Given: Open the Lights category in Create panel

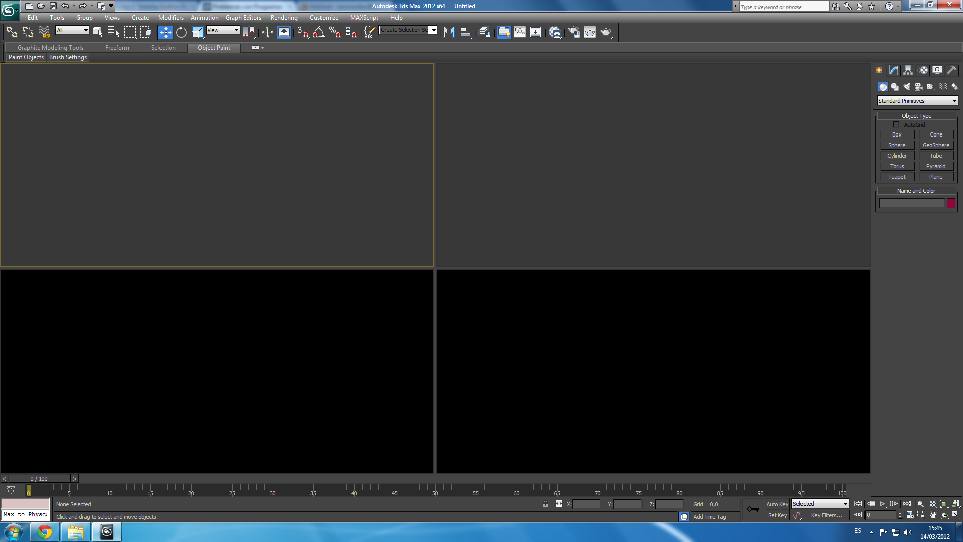Looking at the screenshot, I should tap(906, 87).
